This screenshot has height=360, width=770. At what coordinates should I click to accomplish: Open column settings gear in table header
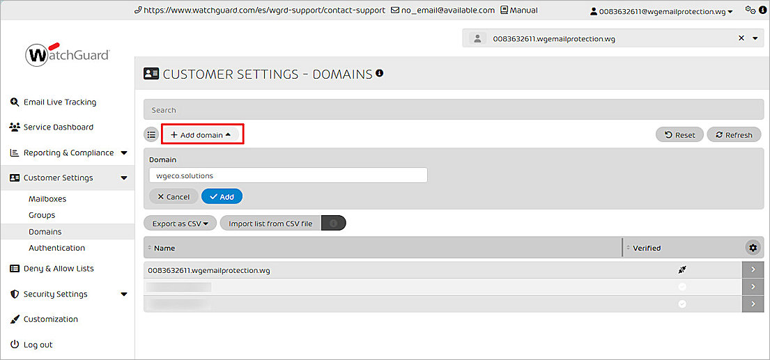click(753, 248)
